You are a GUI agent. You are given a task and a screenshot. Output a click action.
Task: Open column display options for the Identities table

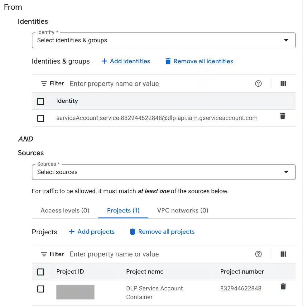point(283,84)
